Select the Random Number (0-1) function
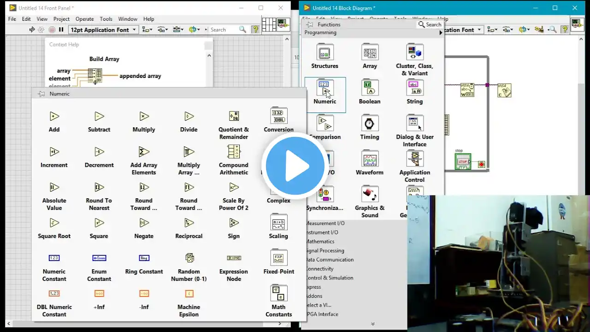 click(189, 258)
